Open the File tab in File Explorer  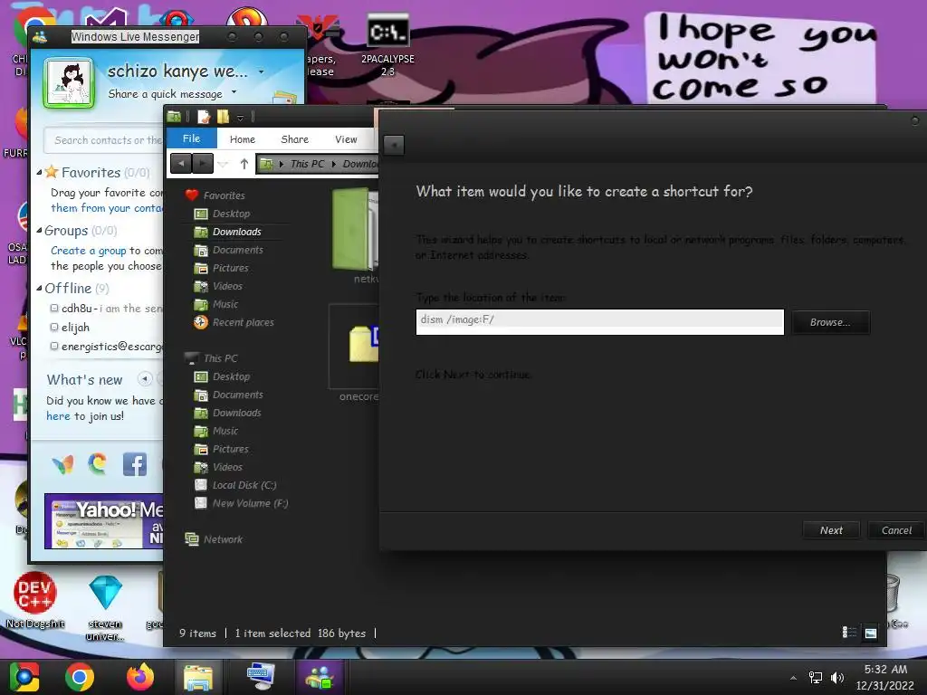pos(192,138)
